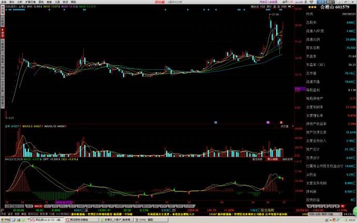Click the 净利润 row in the info panel

coord(331,191)
